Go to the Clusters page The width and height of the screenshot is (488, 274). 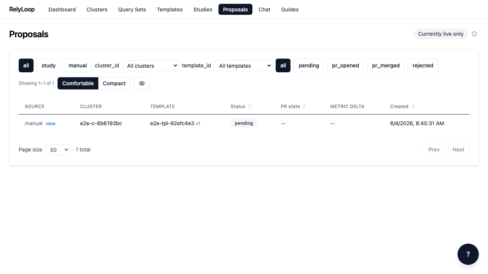(97, 10)
